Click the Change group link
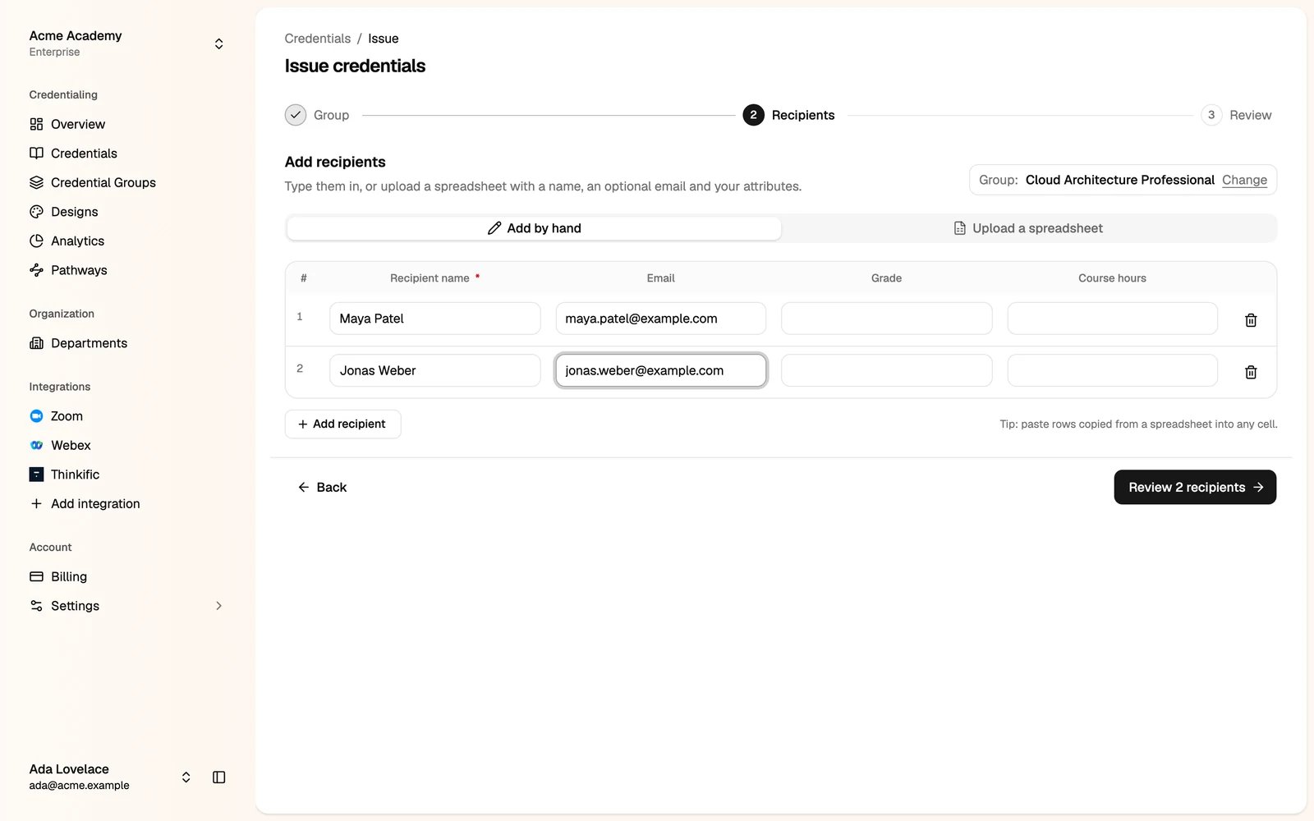Image resolution: width=1314 pixels, height=821 pixels. [1244, 180]
